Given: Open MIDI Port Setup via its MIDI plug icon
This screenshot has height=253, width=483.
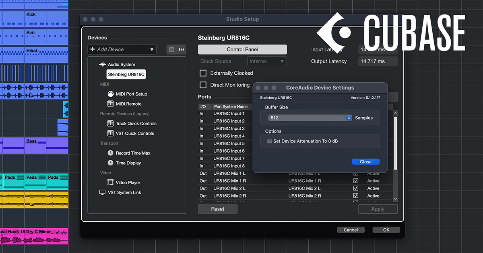Looking at the screenshot, I should click(x=110, y=94).
